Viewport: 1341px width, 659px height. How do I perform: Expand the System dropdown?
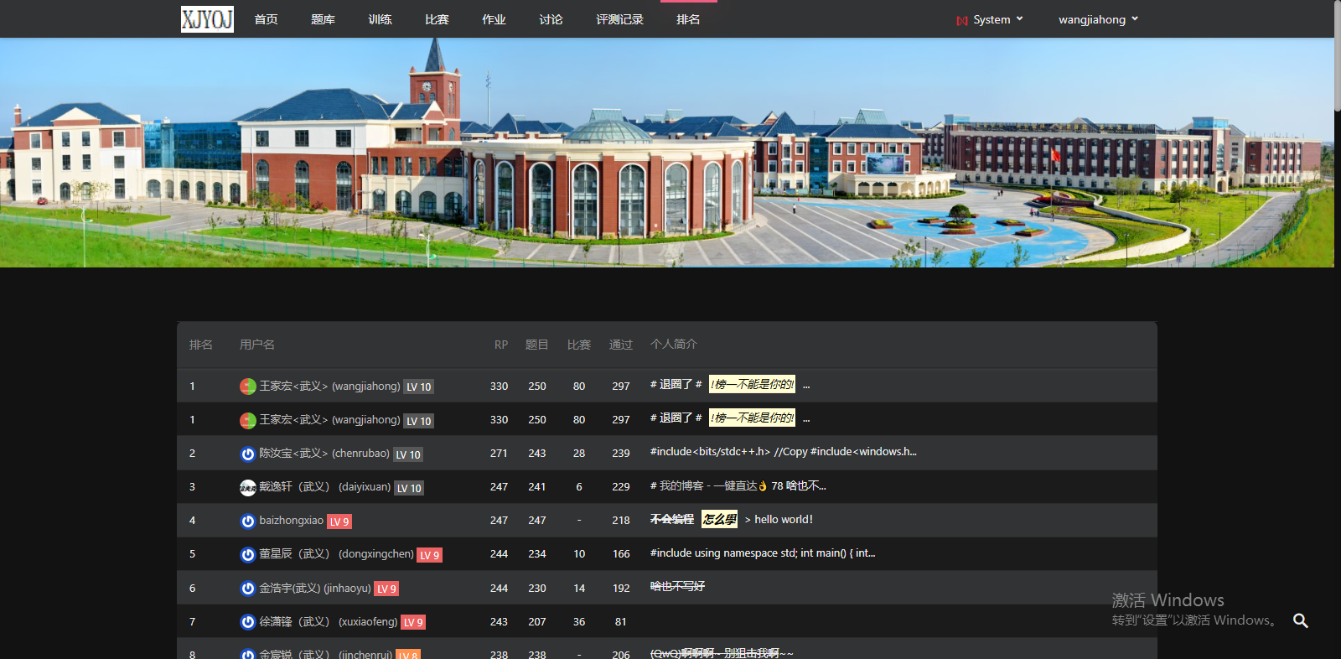click(991, 19)
